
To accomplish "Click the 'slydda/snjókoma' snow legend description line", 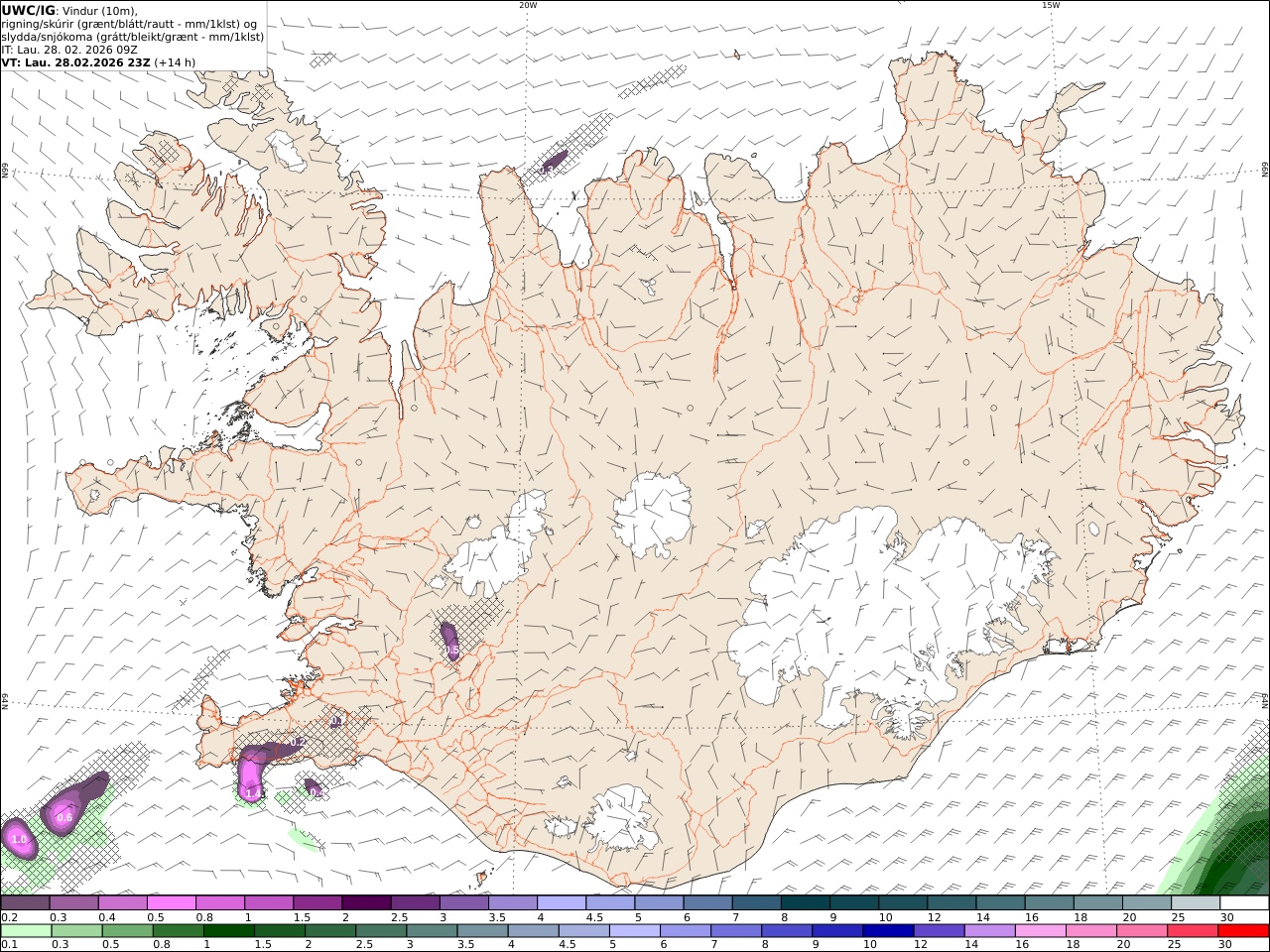I will 133,37.
